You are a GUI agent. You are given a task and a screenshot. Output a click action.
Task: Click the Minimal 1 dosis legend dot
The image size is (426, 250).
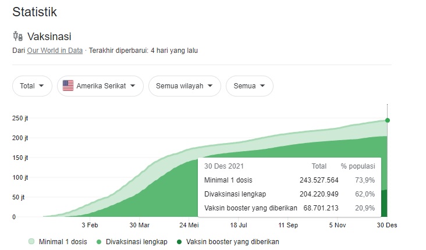pyautogui.click(x=30, y=241)
